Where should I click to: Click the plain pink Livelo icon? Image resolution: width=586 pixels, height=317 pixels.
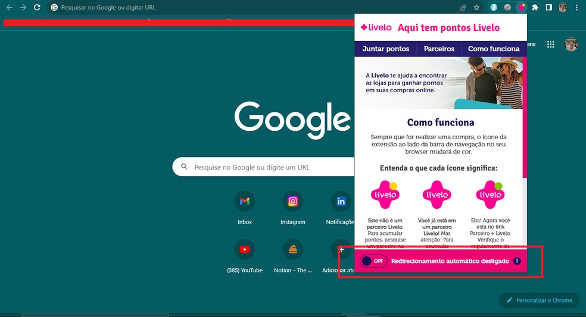[x=437, y=194]
